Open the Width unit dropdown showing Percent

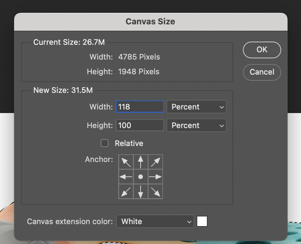point(196,107)
